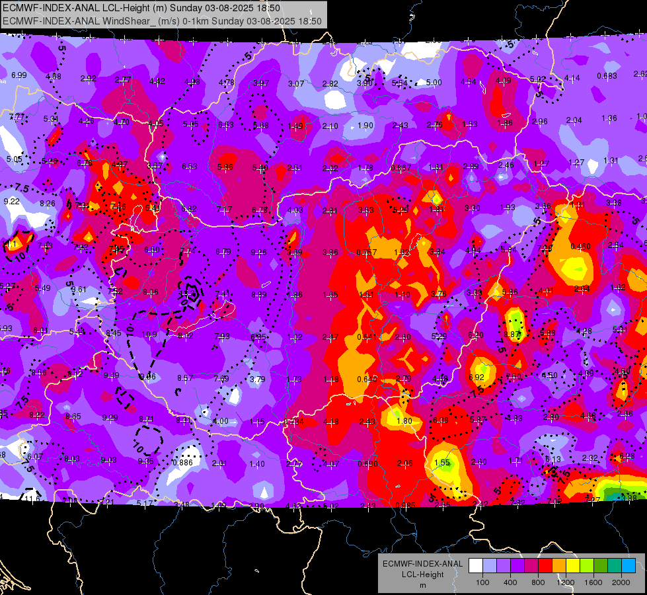Click the legend tick label 1600

point(593,582)
